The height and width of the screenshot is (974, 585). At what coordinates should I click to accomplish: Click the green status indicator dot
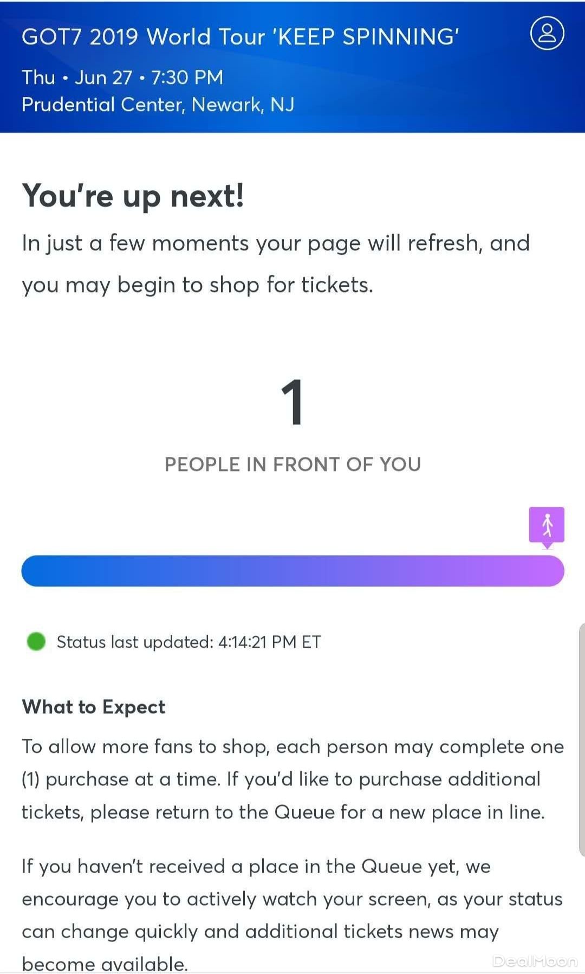coord(36,641)
